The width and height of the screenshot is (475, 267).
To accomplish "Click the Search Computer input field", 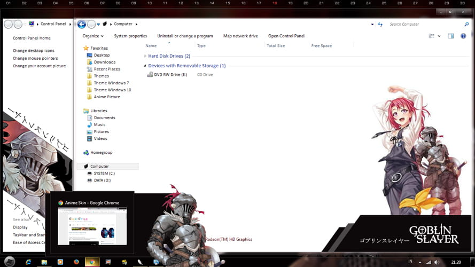I will pos(425,24).
